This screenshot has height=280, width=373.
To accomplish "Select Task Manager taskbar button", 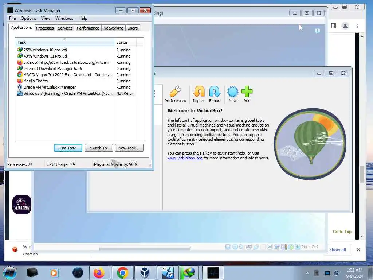I will [x=213, y=273].
